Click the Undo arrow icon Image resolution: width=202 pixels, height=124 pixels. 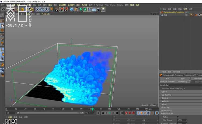click(x=4, y=9)
